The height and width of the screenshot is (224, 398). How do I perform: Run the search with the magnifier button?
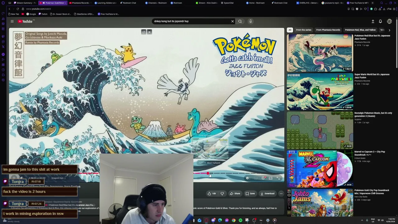pyautogui.click(x=240, y=21)
